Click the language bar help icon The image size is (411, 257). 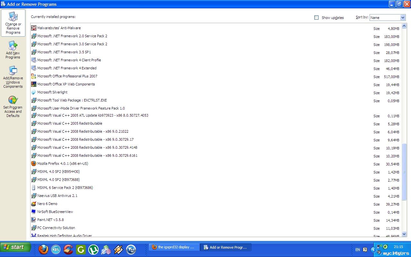(365, 250)
